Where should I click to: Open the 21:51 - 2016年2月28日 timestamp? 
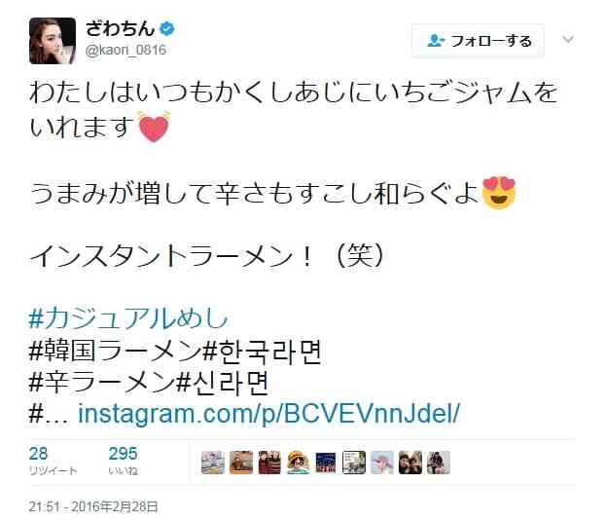93,506
